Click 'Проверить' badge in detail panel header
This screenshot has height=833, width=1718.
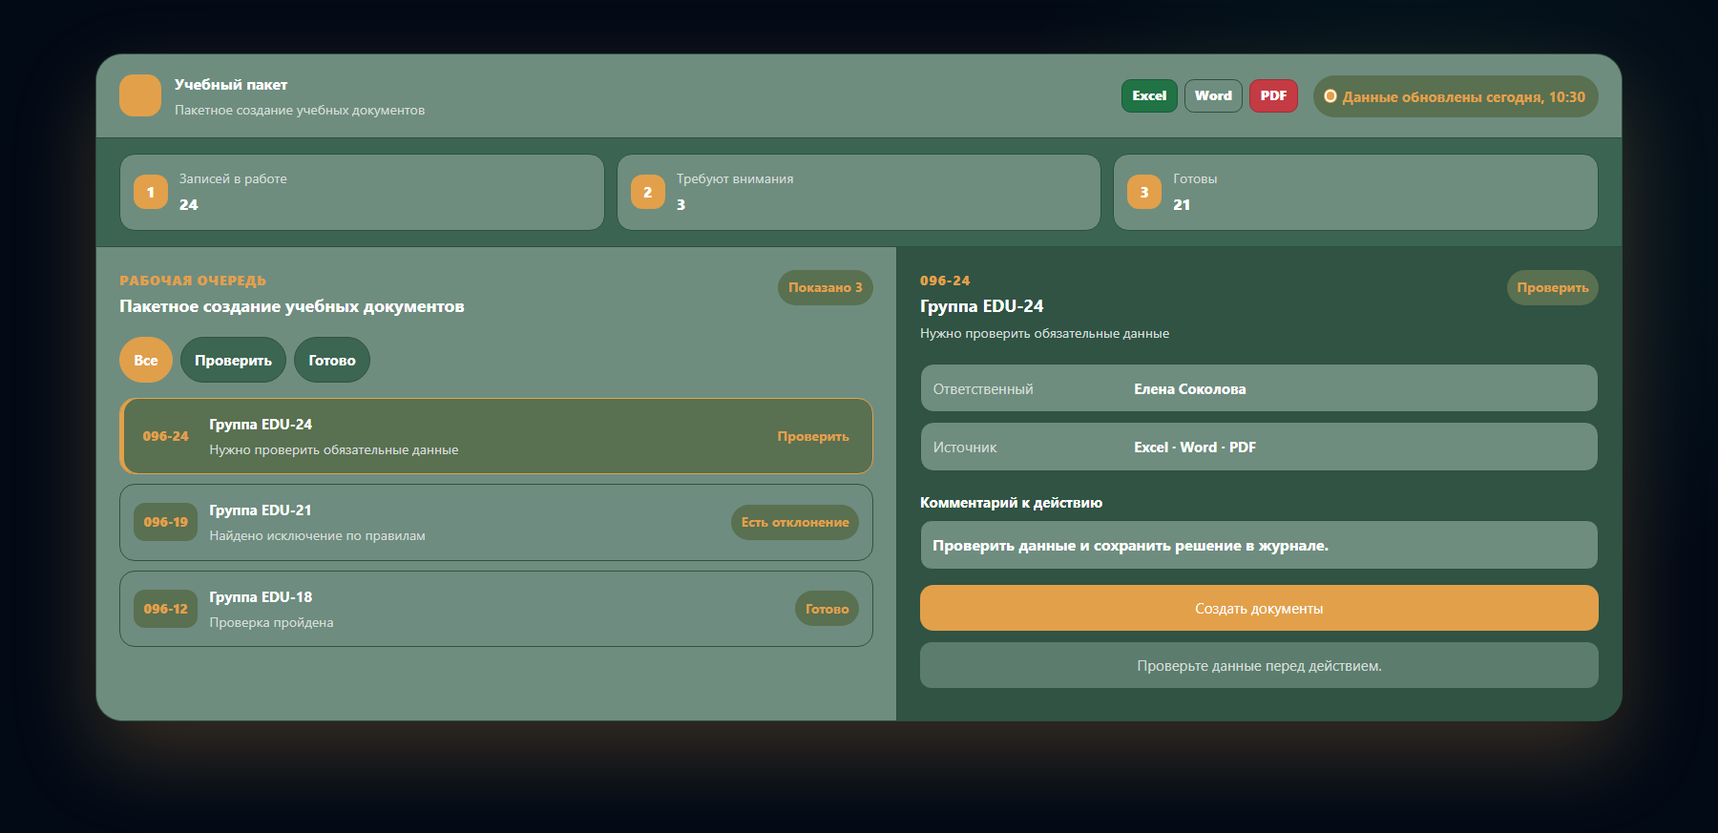1553,287
